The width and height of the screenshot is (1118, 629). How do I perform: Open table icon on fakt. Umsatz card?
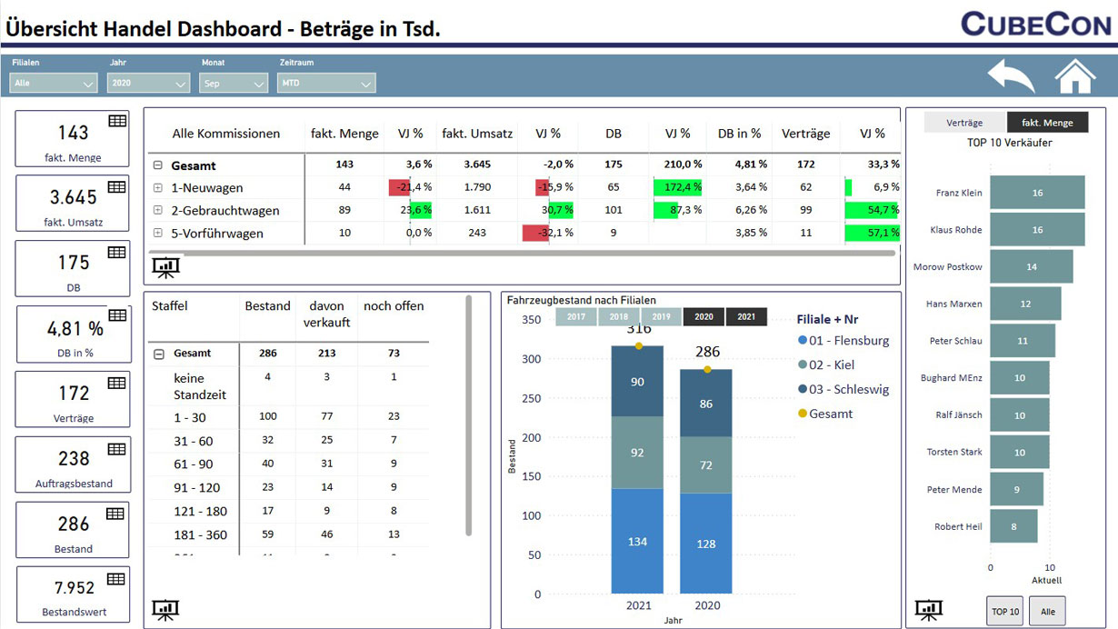click(x=117, y=186)
